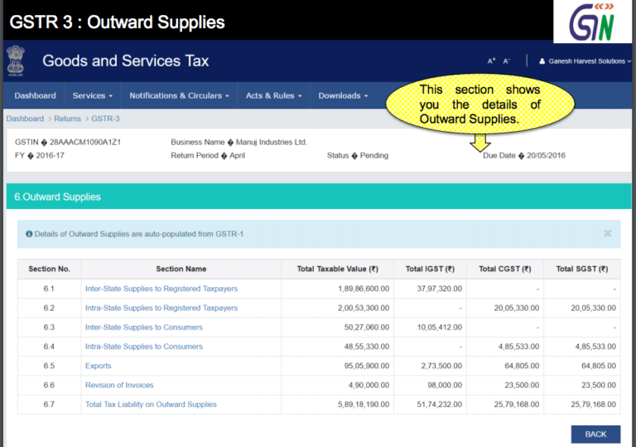Click the Status Pending text
Image resolution: width=636 pixels, height=447 pixels.
click(x=358, y=156)
